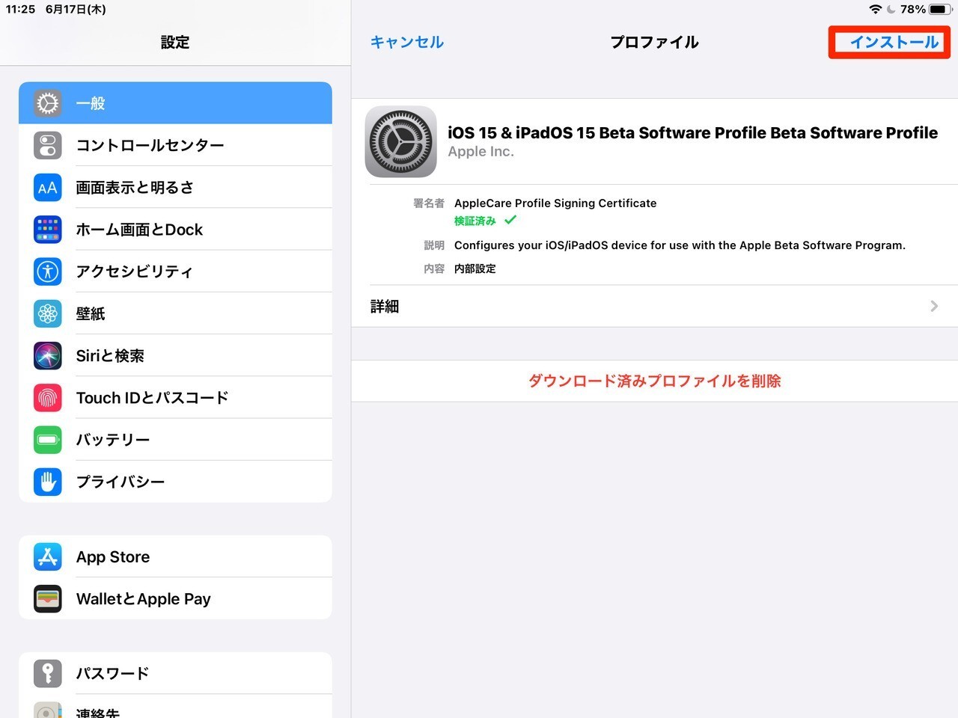Tap the Touch IDとパスコード fingerprint icon
The height and width of the screenshot is (718, 958).
48,398
